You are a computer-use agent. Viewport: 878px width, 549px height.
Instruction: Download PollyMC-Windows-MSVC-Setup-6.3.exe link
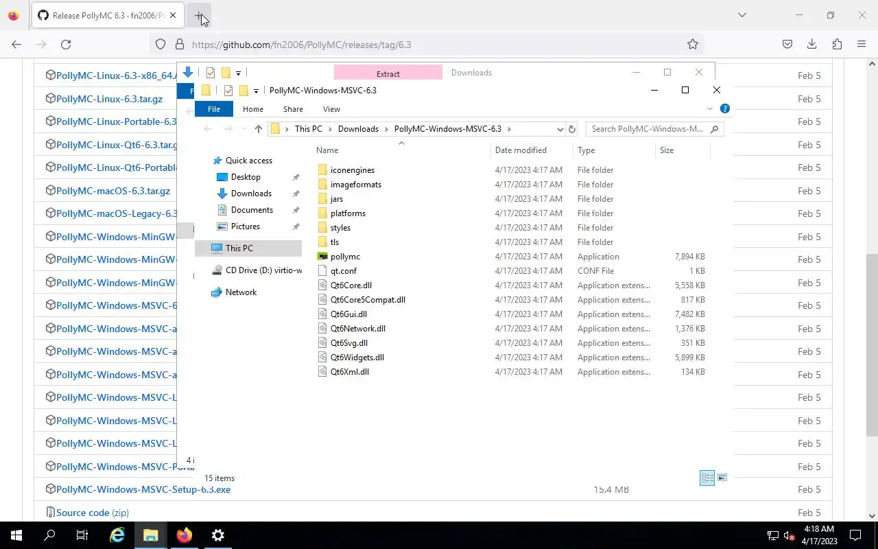143,489
